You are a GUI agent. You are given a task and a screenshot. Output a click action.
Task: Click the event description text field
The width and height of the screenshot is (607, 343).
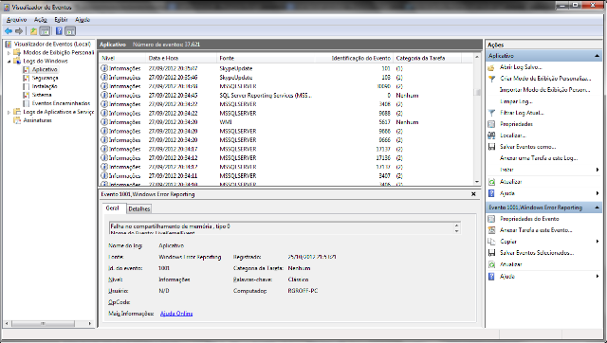(282, 228)
